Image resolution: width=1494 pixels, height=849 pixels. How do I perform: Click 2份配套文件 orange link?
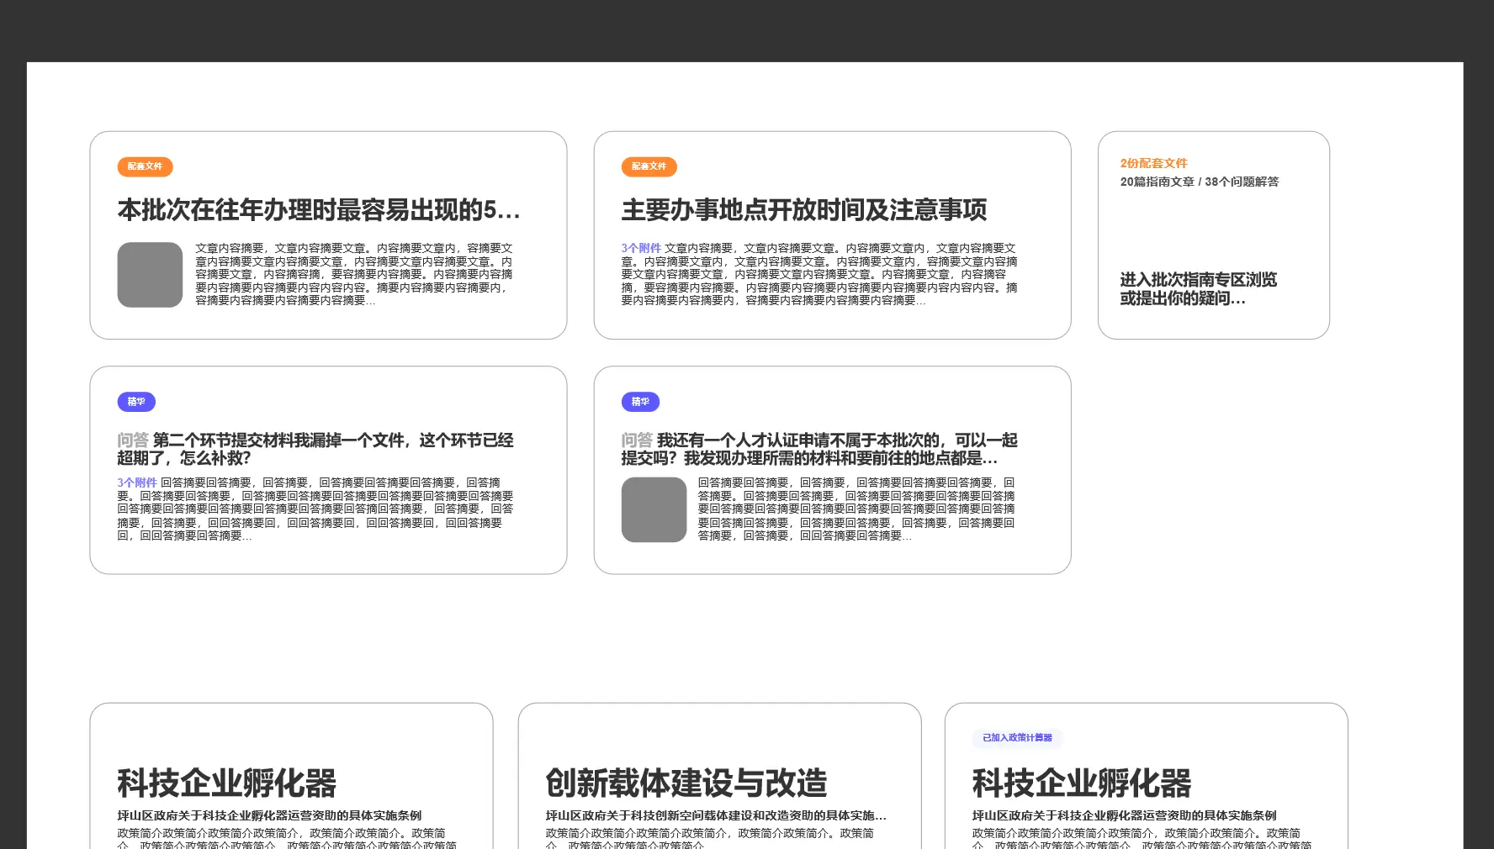[x=1153, y=163]
